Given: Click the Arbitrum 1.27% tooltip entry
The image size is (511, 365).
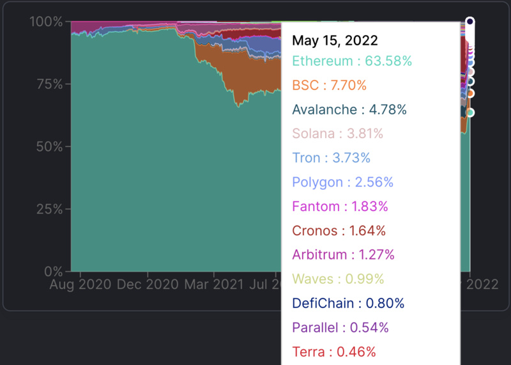Looking at the screenshot, I should tap(344, 255).
